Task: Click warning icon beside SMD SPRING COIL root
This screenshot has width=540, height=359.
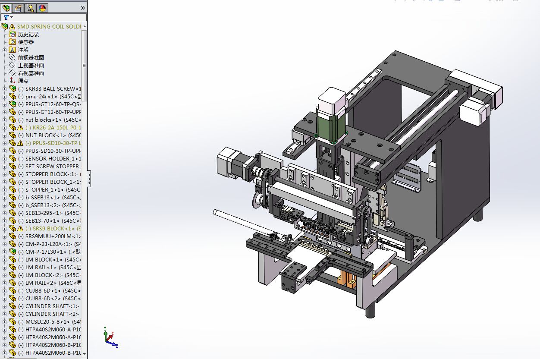Action: point(12,26)
